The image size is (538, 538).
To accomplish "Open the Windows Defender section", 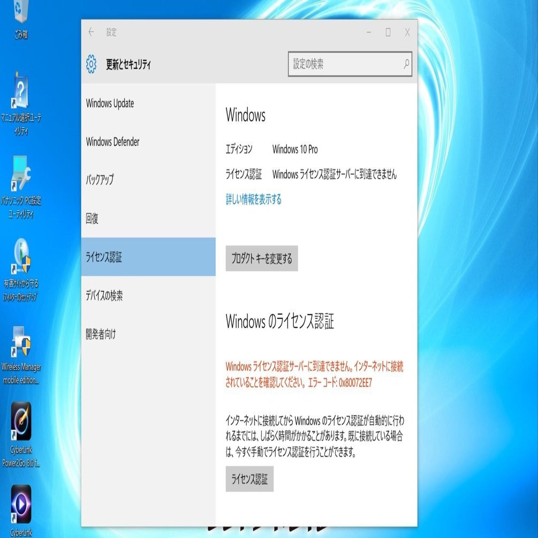I will 113,142.
